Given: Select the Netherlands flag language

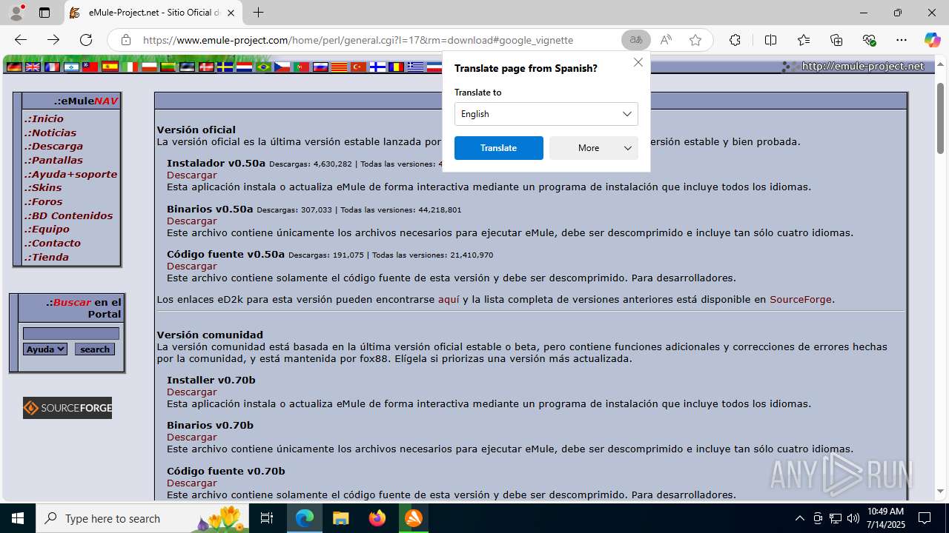Looking at the screenshot, I should pyautogui.click(x=244, y=67).
